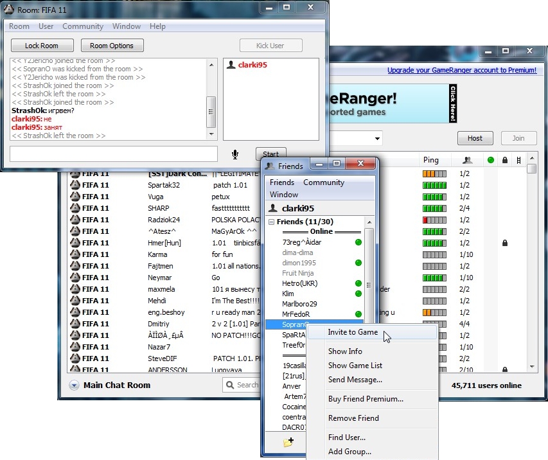The width and height of the screenshot is (548, 460).
Task: Click the lock column header icon
Action: point(505,160)
